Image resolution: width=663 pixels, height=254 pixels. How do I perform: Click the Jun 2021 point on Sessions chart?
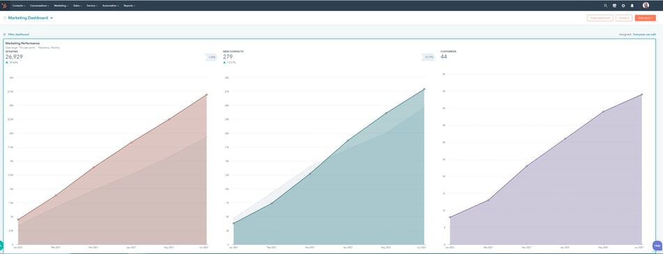tap(207, 95)
